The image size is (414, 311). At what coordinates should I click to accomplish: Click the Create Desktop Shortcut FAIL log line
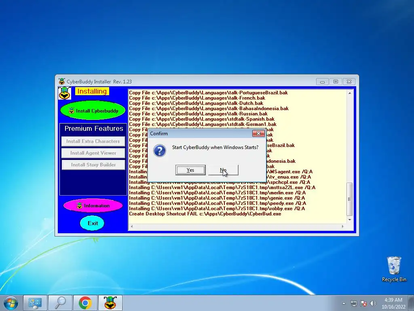pos(205,214)
